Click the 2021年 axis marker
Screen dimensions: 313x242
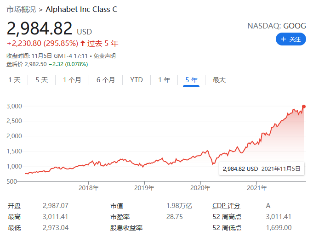coord(257,188)
